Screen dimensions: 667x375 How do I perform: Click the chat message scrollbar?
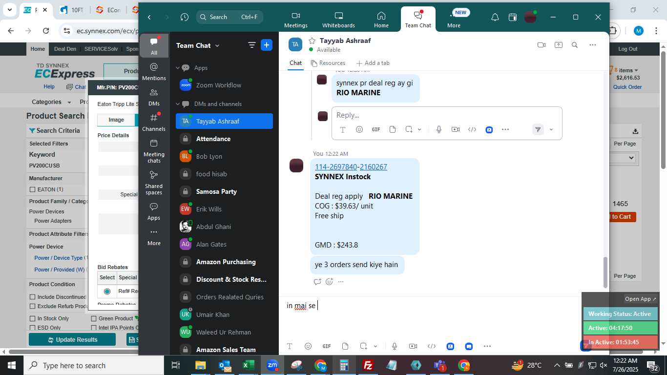[x=606, y=272]
